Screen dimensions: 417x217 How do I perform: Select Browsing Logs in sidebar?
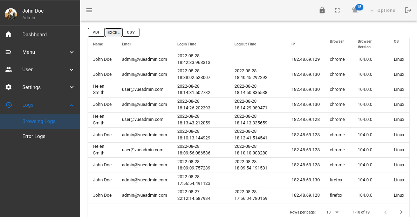pos(39,121)
